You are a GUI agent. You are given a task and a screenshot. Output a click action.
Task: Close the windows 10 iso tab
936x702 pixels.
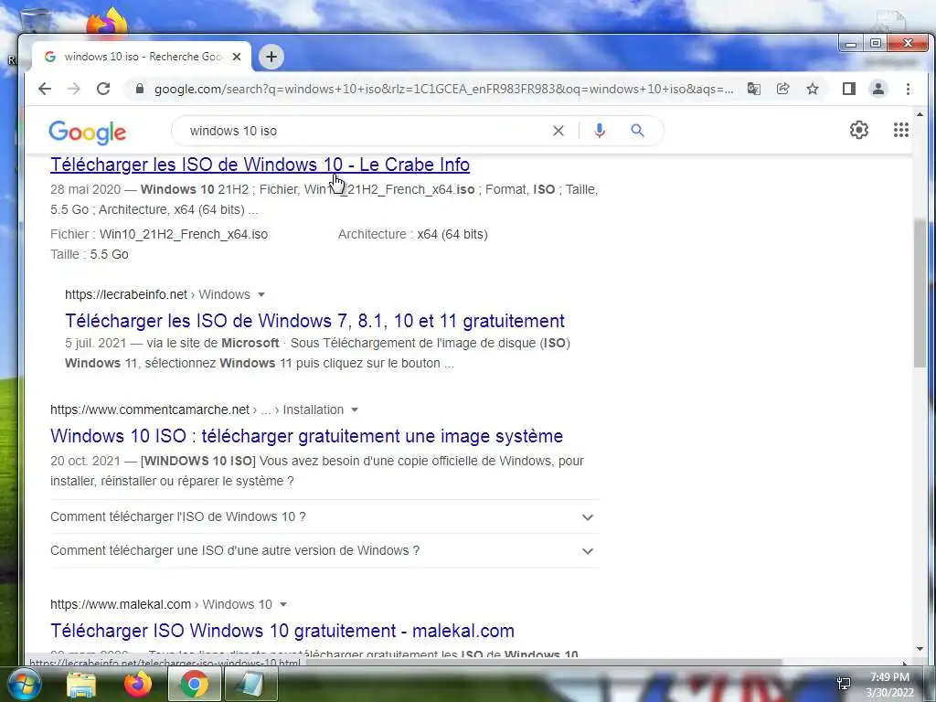tap(237, 57)
